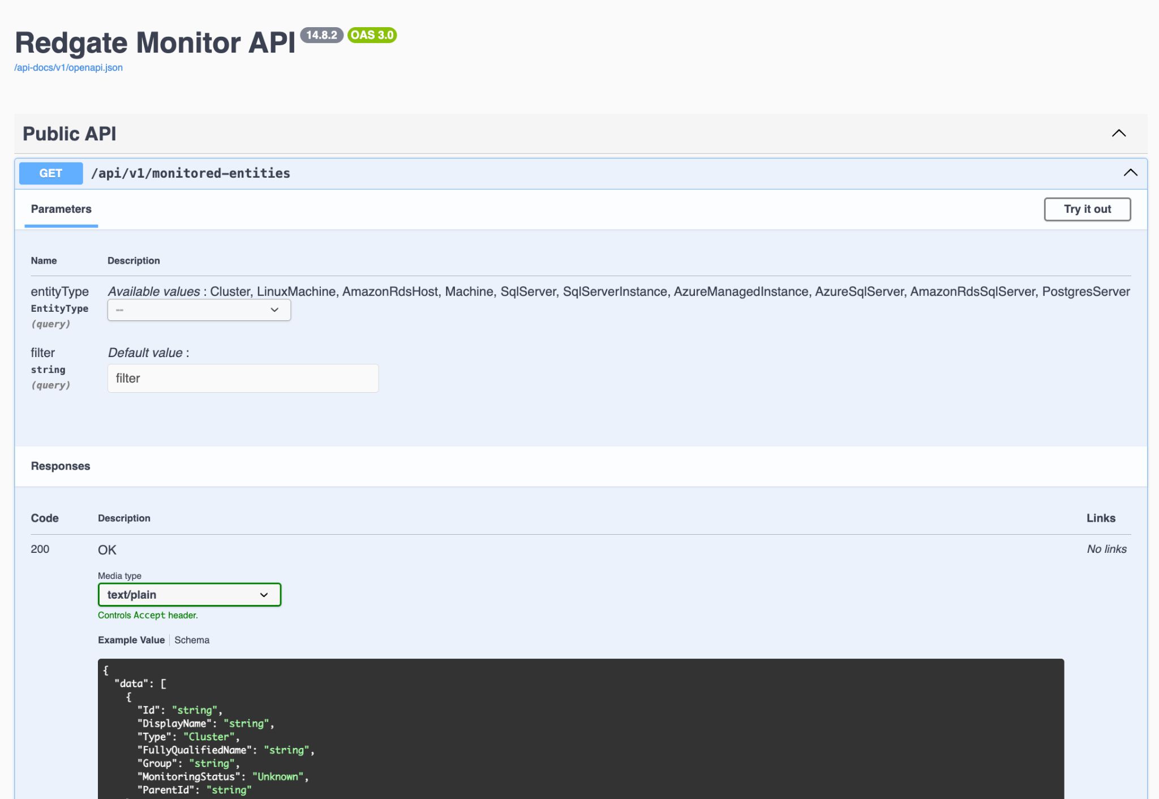
Task: Click the GET method badge
Action: pos(50,173)
